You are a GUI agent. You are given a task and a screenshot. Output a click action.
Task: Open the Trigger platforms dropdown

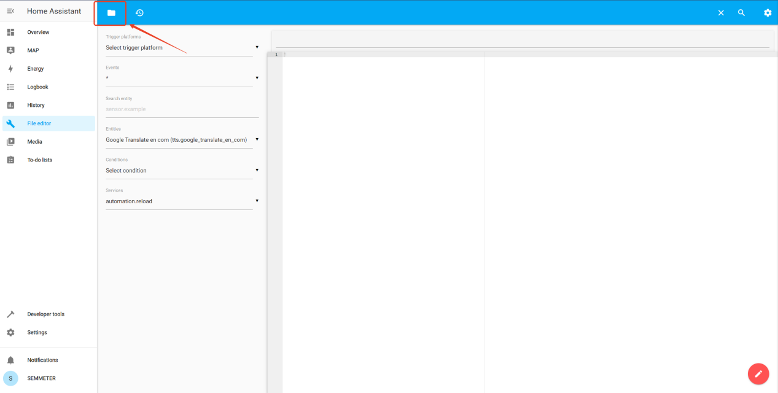(x=182, y=47)
